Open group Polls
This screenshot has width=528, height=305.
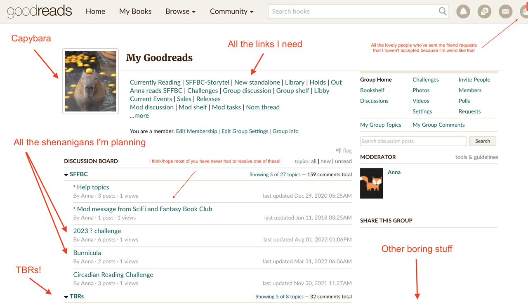pyautogui.click(x=464, y=101)
